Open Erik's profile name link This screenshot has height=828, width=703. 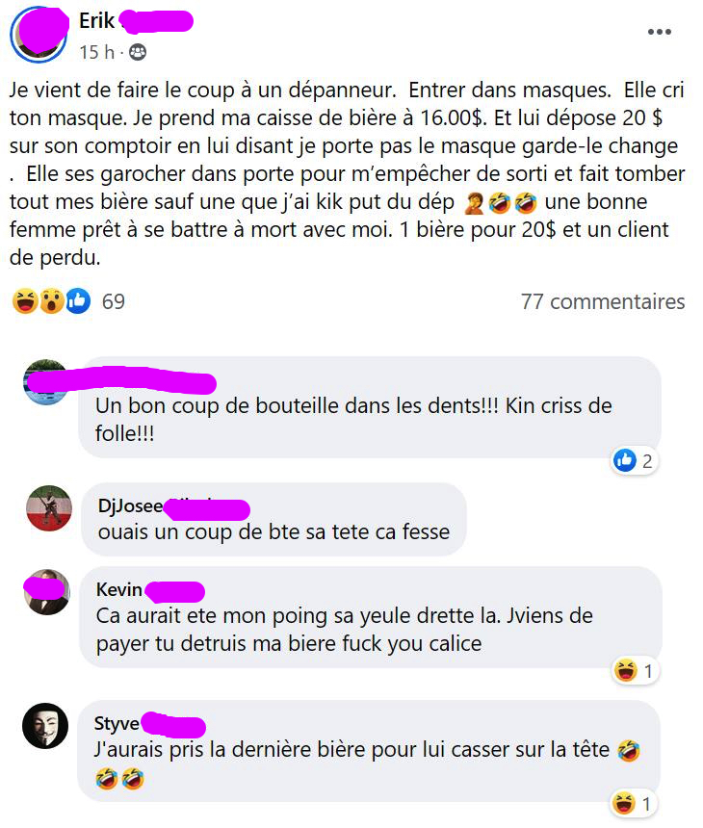point(136,21)
